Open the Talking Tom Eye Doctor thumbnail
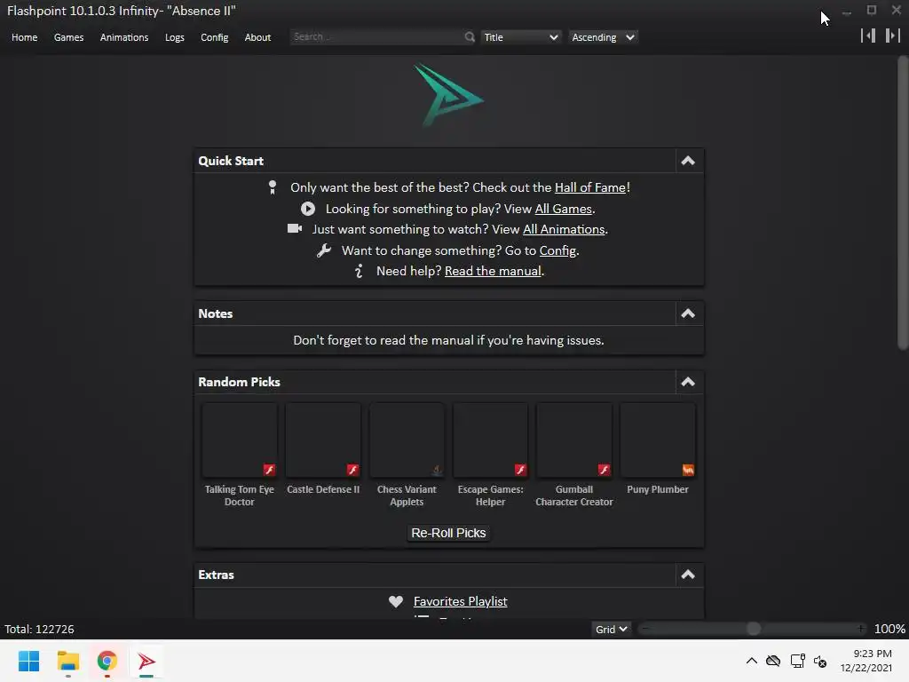Image resolution: width=909 pixels, height=682 pixels. tap(239, 440)
